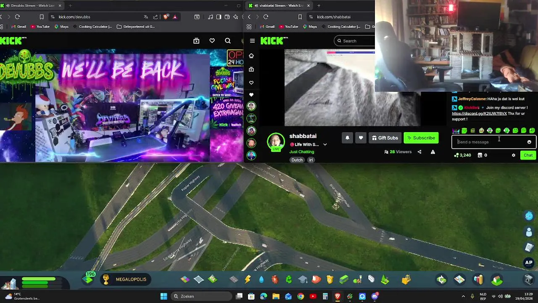Select the irl tag

tap(311, 160)
